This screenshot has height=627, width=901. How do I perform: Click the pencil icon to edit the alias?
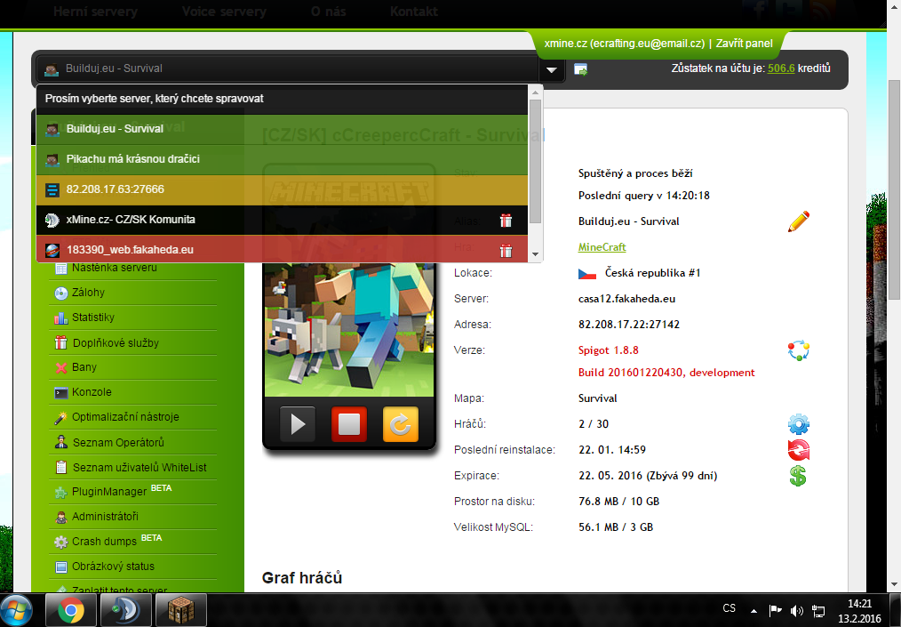tap(799, 221)
